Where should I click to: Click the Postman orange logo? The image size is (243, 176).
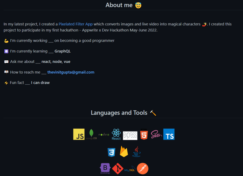coord(142,169)
